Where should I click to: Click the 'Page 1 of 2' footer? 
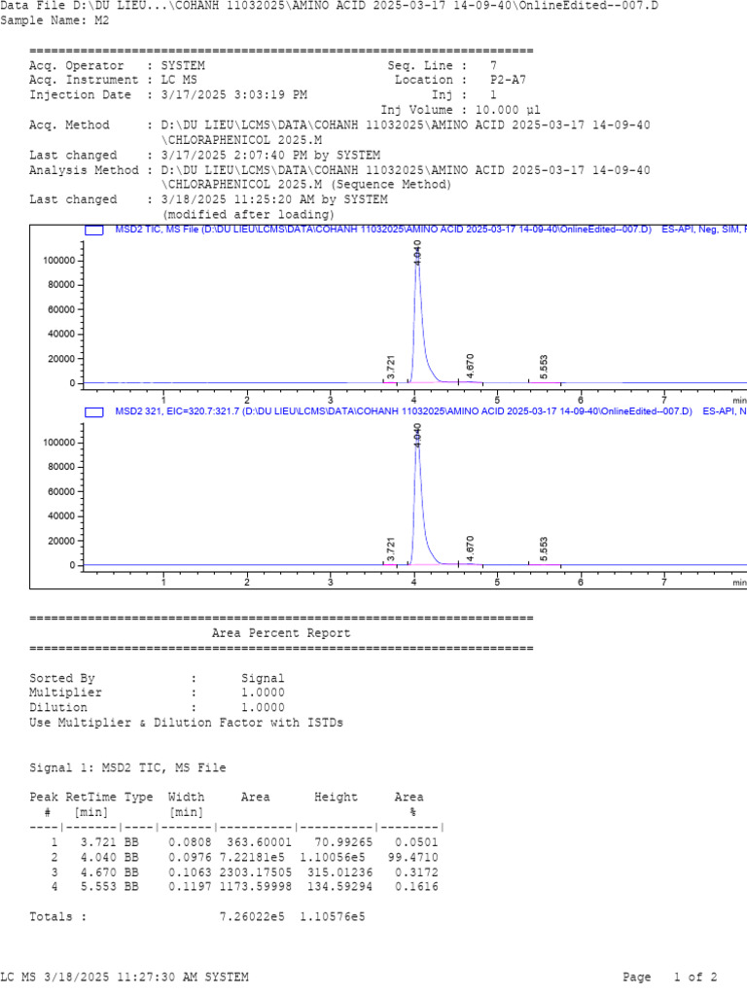click(669, 977)
